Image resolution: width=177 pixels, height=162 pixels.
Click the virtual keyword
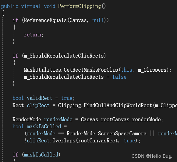tap(31, 6)
